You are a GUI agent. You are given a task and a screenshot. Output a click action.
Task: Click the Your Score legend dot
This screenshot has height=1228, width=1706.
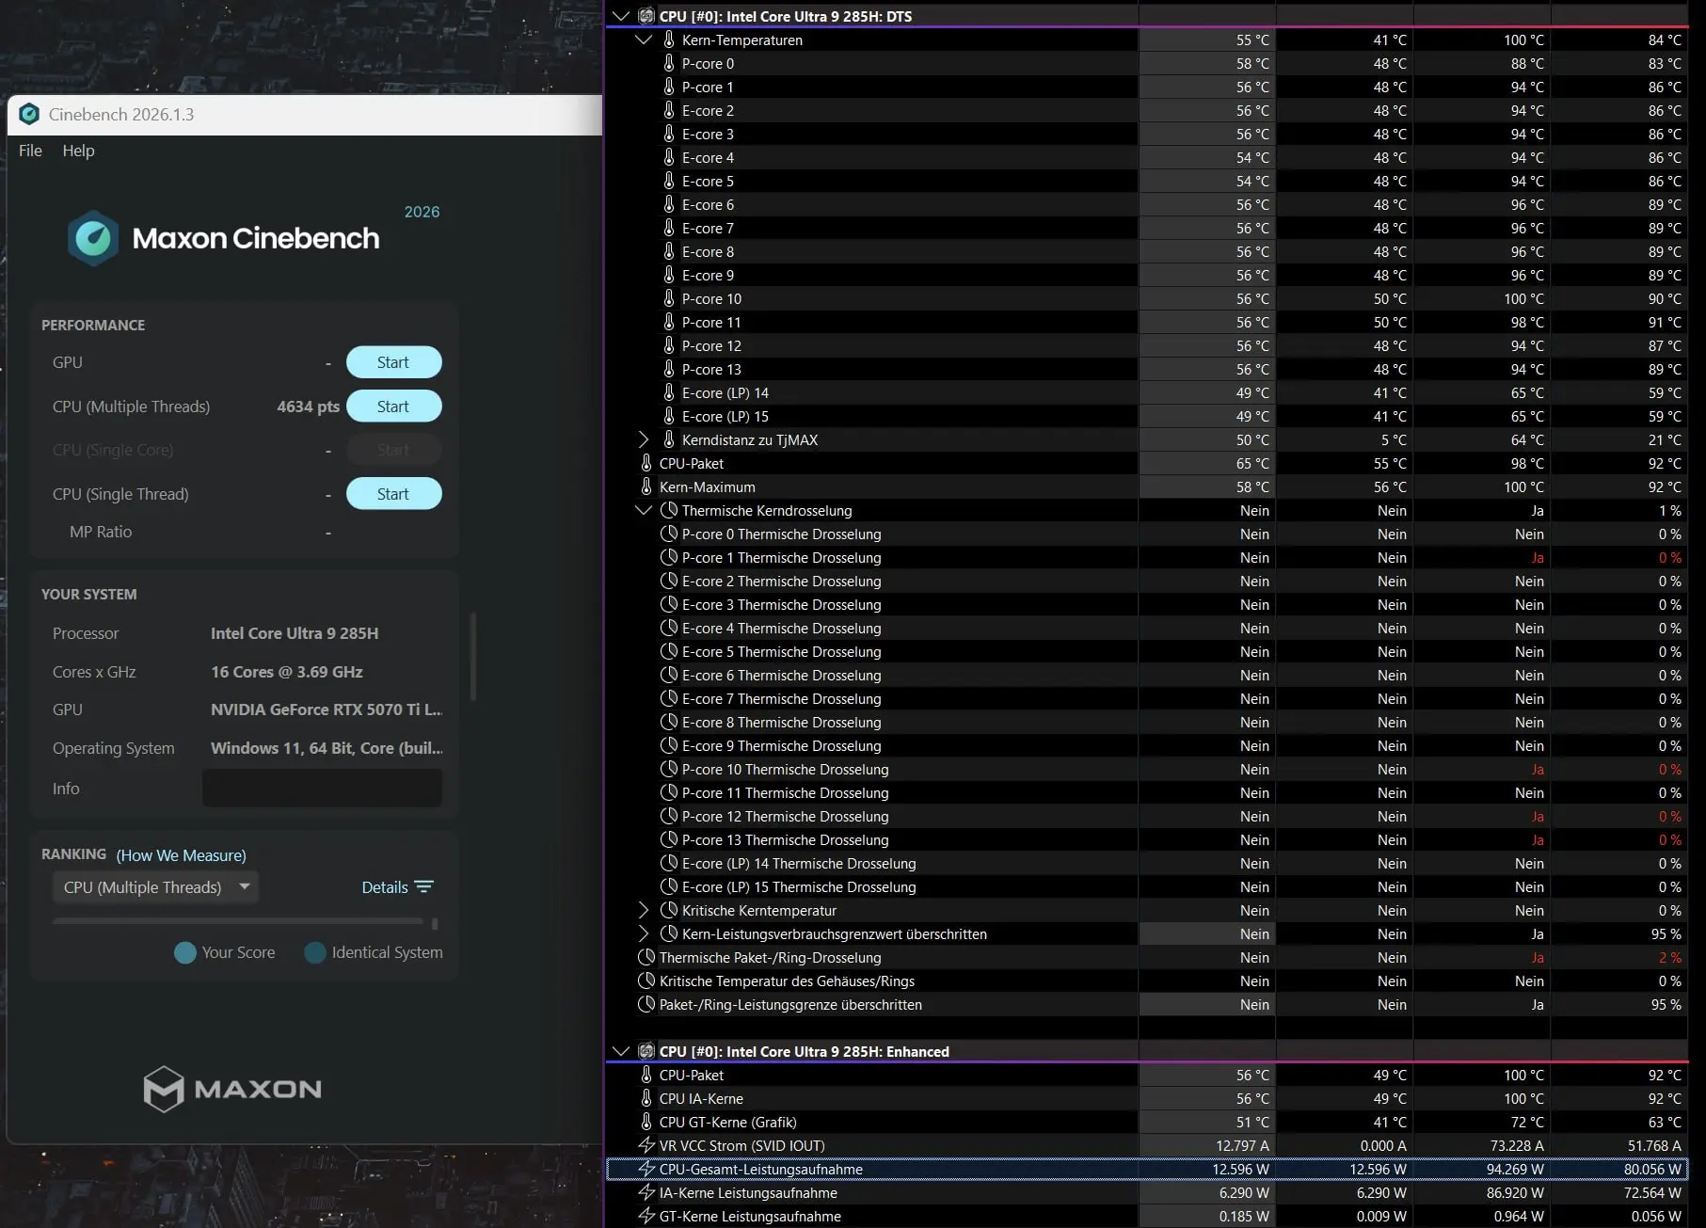click(185, 952)
